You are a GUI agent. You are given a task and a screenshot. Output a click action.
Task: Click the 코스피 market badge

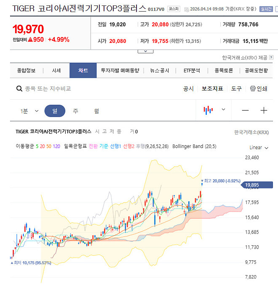click(174, 9)
